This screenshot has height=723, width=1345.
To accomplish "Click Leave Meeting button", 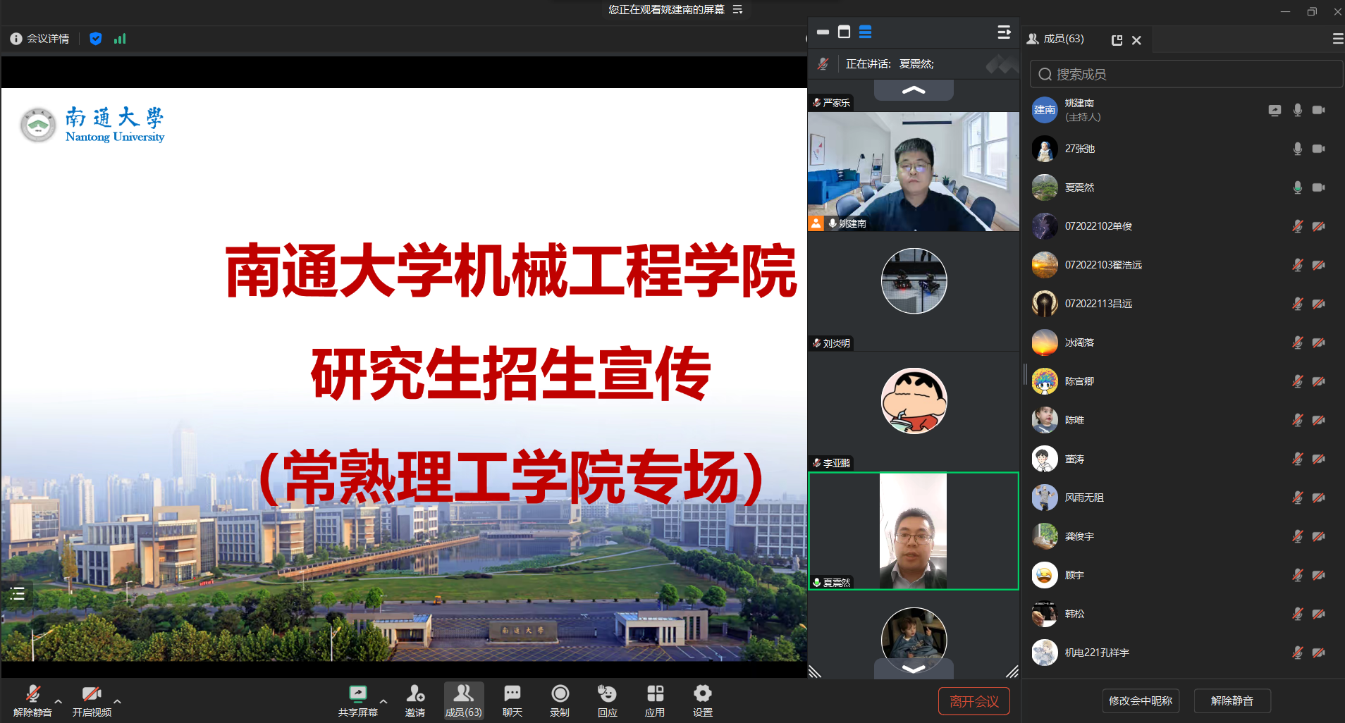I will [x=974, y=701].
